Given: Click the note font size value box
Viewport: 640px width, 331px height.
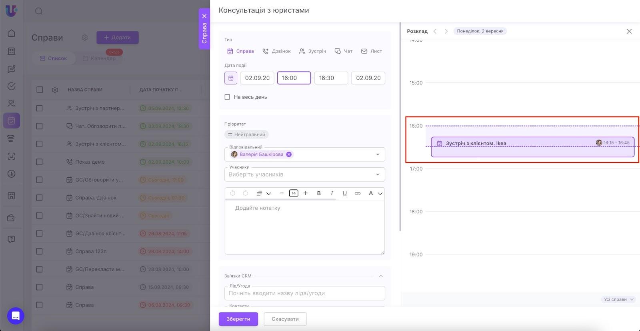Looking at the screenshot, I should pos(294,193).
